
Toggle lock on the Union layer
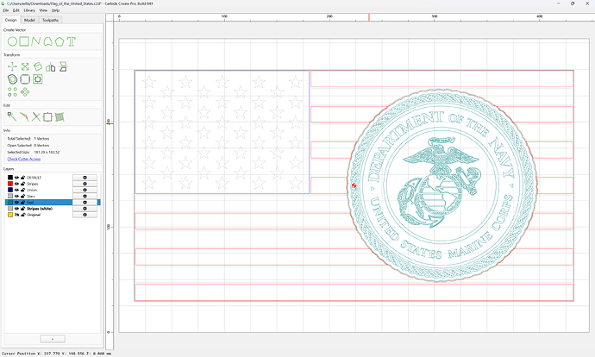(22, 190)
